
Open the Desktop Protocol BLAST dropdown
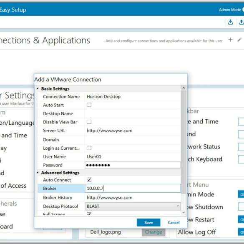(133, 206)
